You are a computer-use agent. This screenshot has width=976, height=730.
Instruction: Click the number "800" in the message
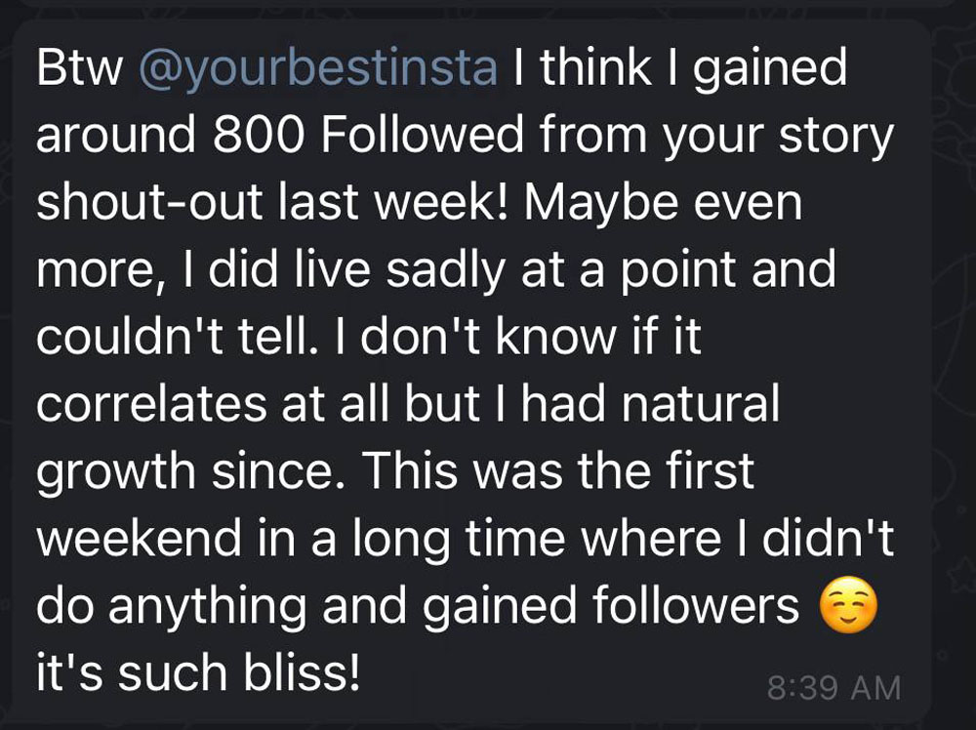(x=259, y=135)
